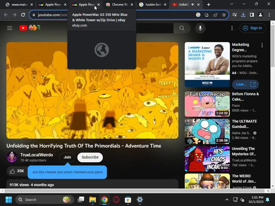Close the Chrome Web Store tab
Screen dimensions: 275x206
point(132,5)
